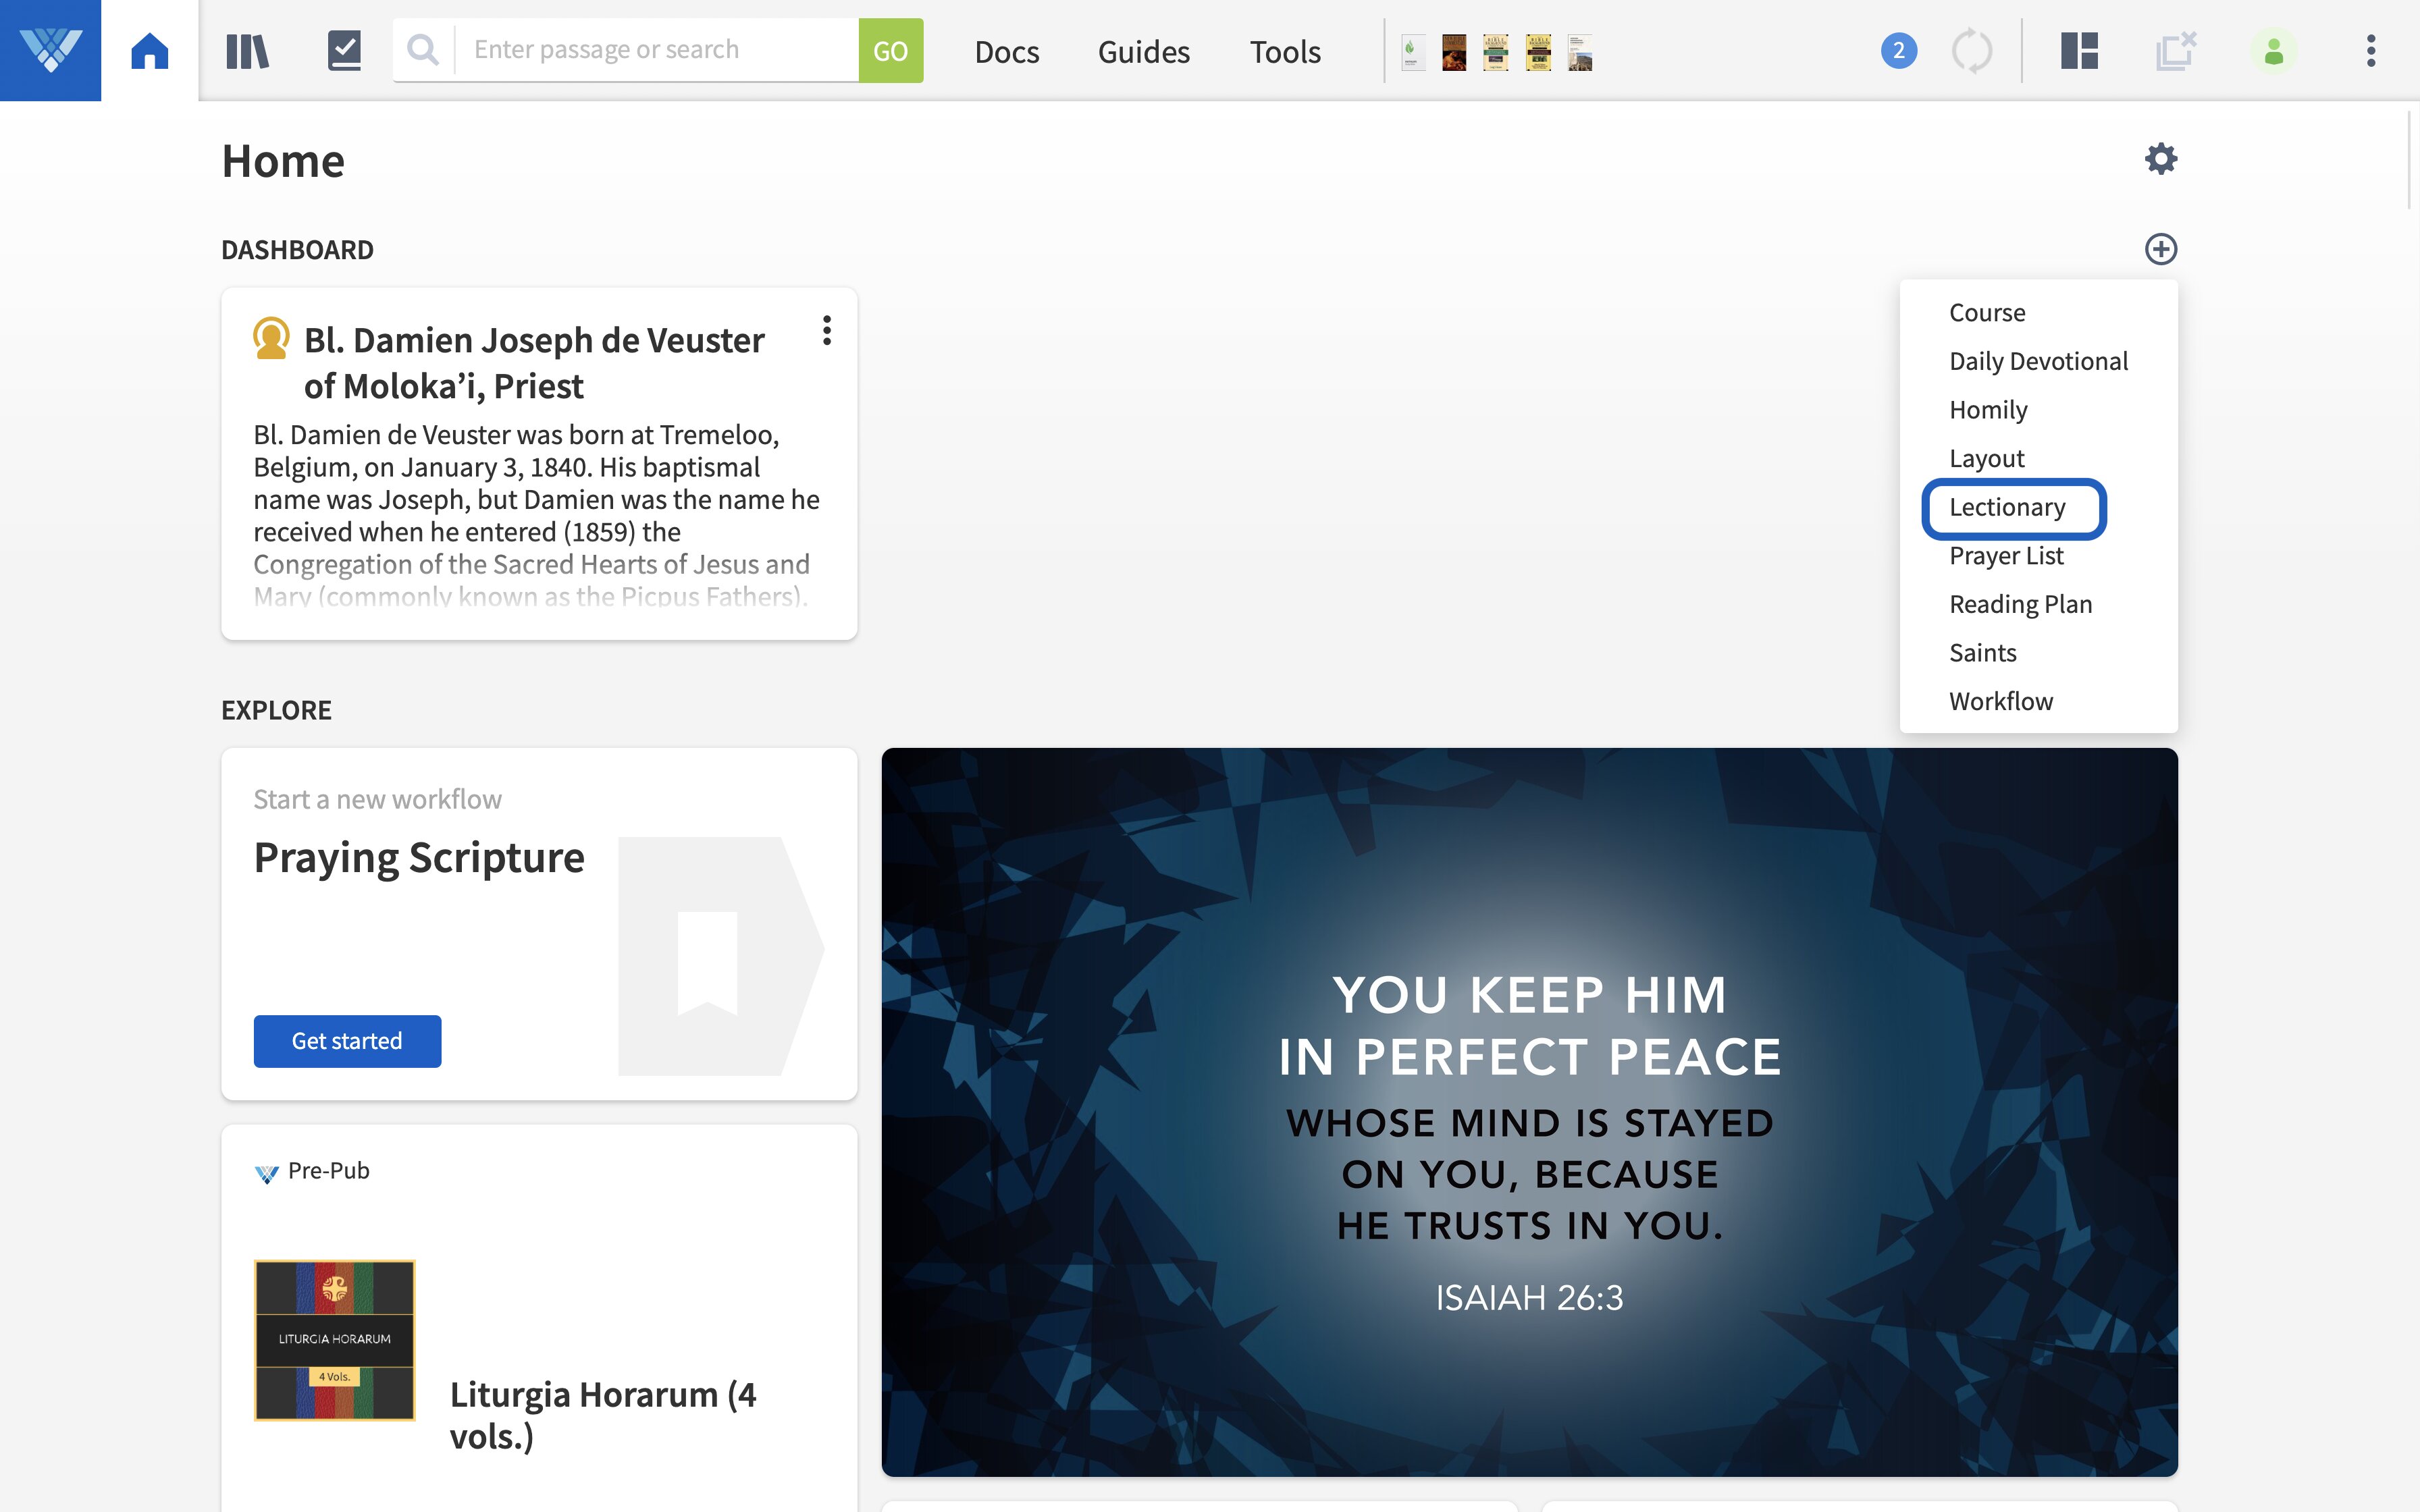Open the Layouts grid icon

[x=2079, y=51]
